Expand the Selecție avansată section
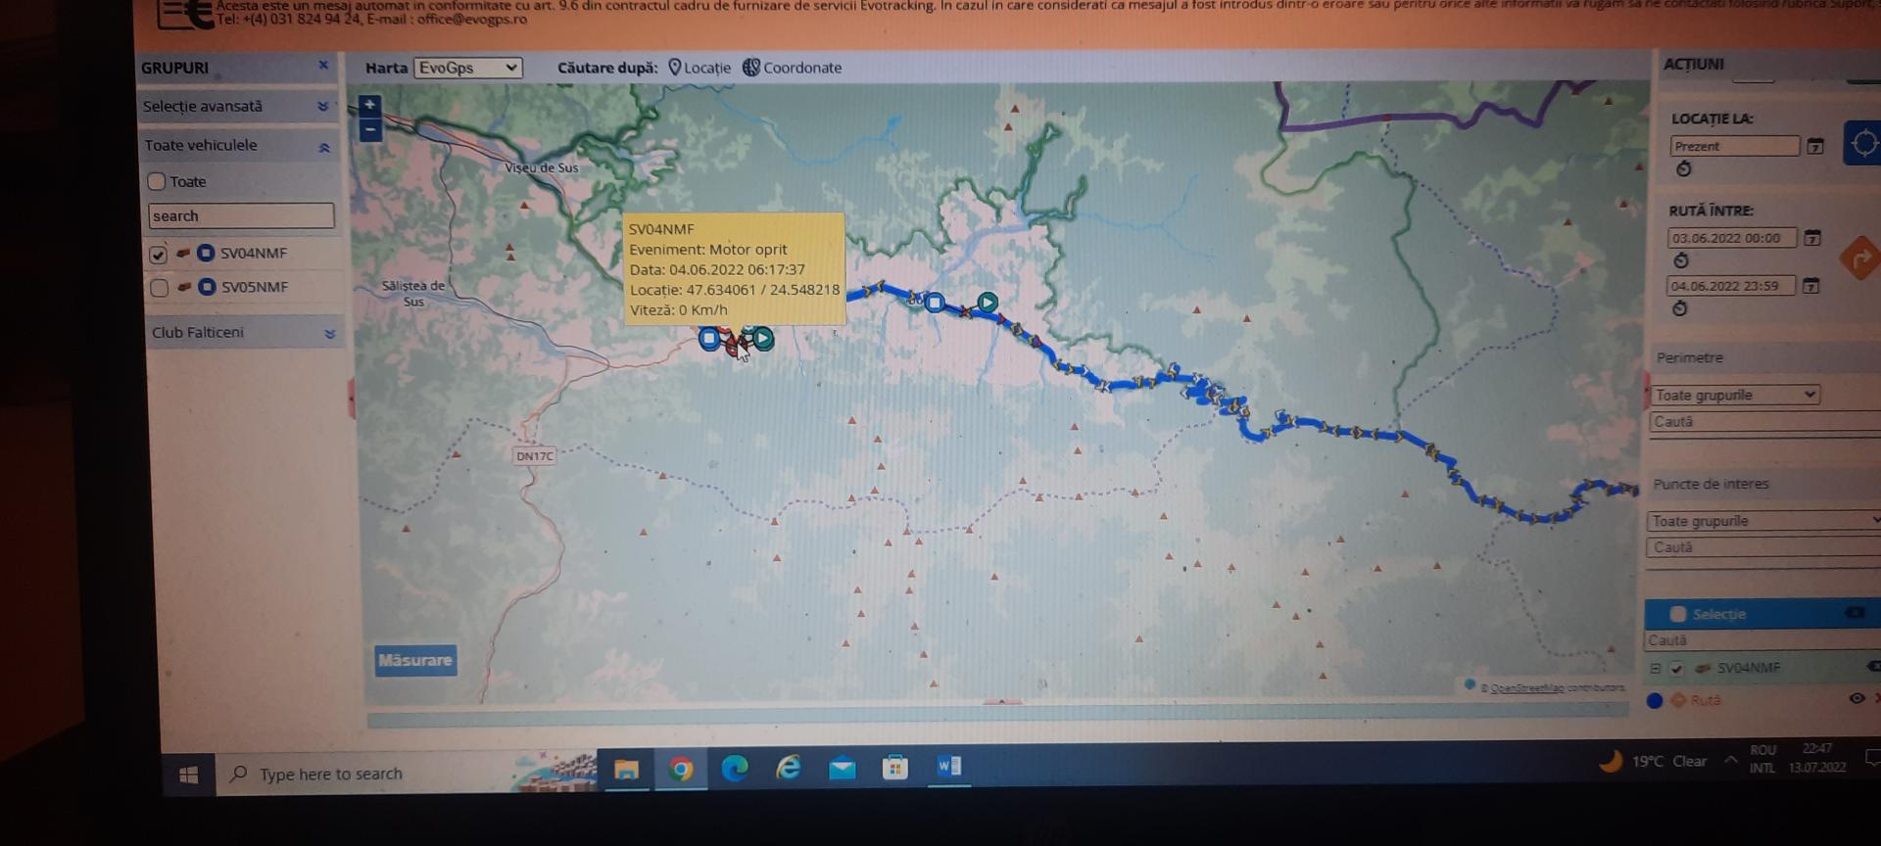1881x846 pixels. (x=322, y=107)
